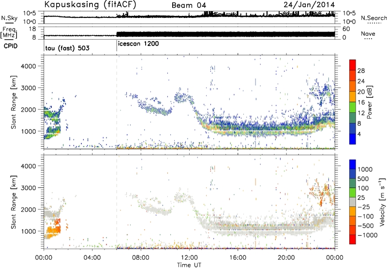Click the '28' tick on power colorbar
This screenshot has width=387, height=268.
361,71
